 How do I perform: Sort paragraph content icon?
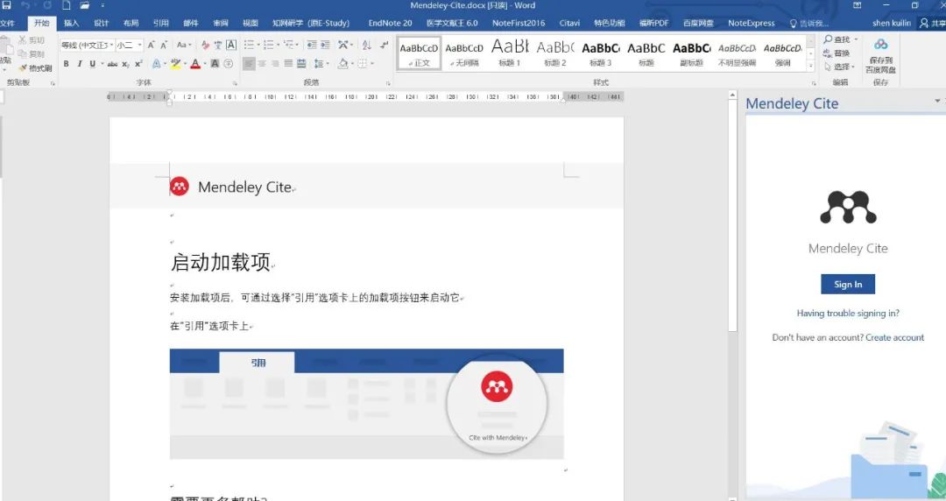tap(366, 46)
